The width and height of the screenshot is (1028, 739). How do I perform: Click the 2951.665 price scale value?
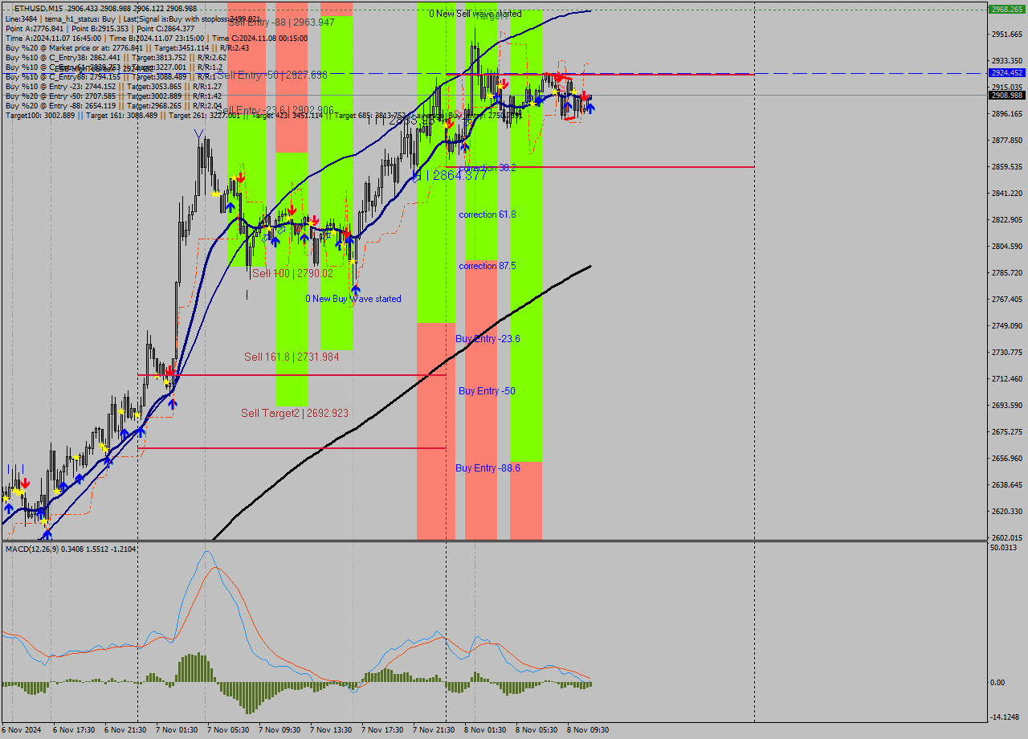[1007, 34]
